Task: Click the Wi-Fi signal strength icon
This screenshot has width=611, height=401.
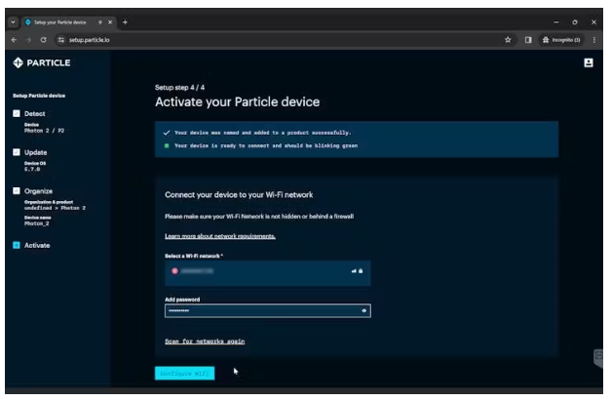Action: (354, 270)
